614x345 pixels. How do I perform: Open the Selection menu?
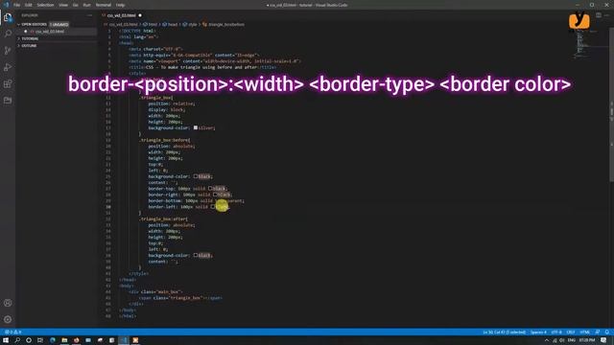click(45, 5)
